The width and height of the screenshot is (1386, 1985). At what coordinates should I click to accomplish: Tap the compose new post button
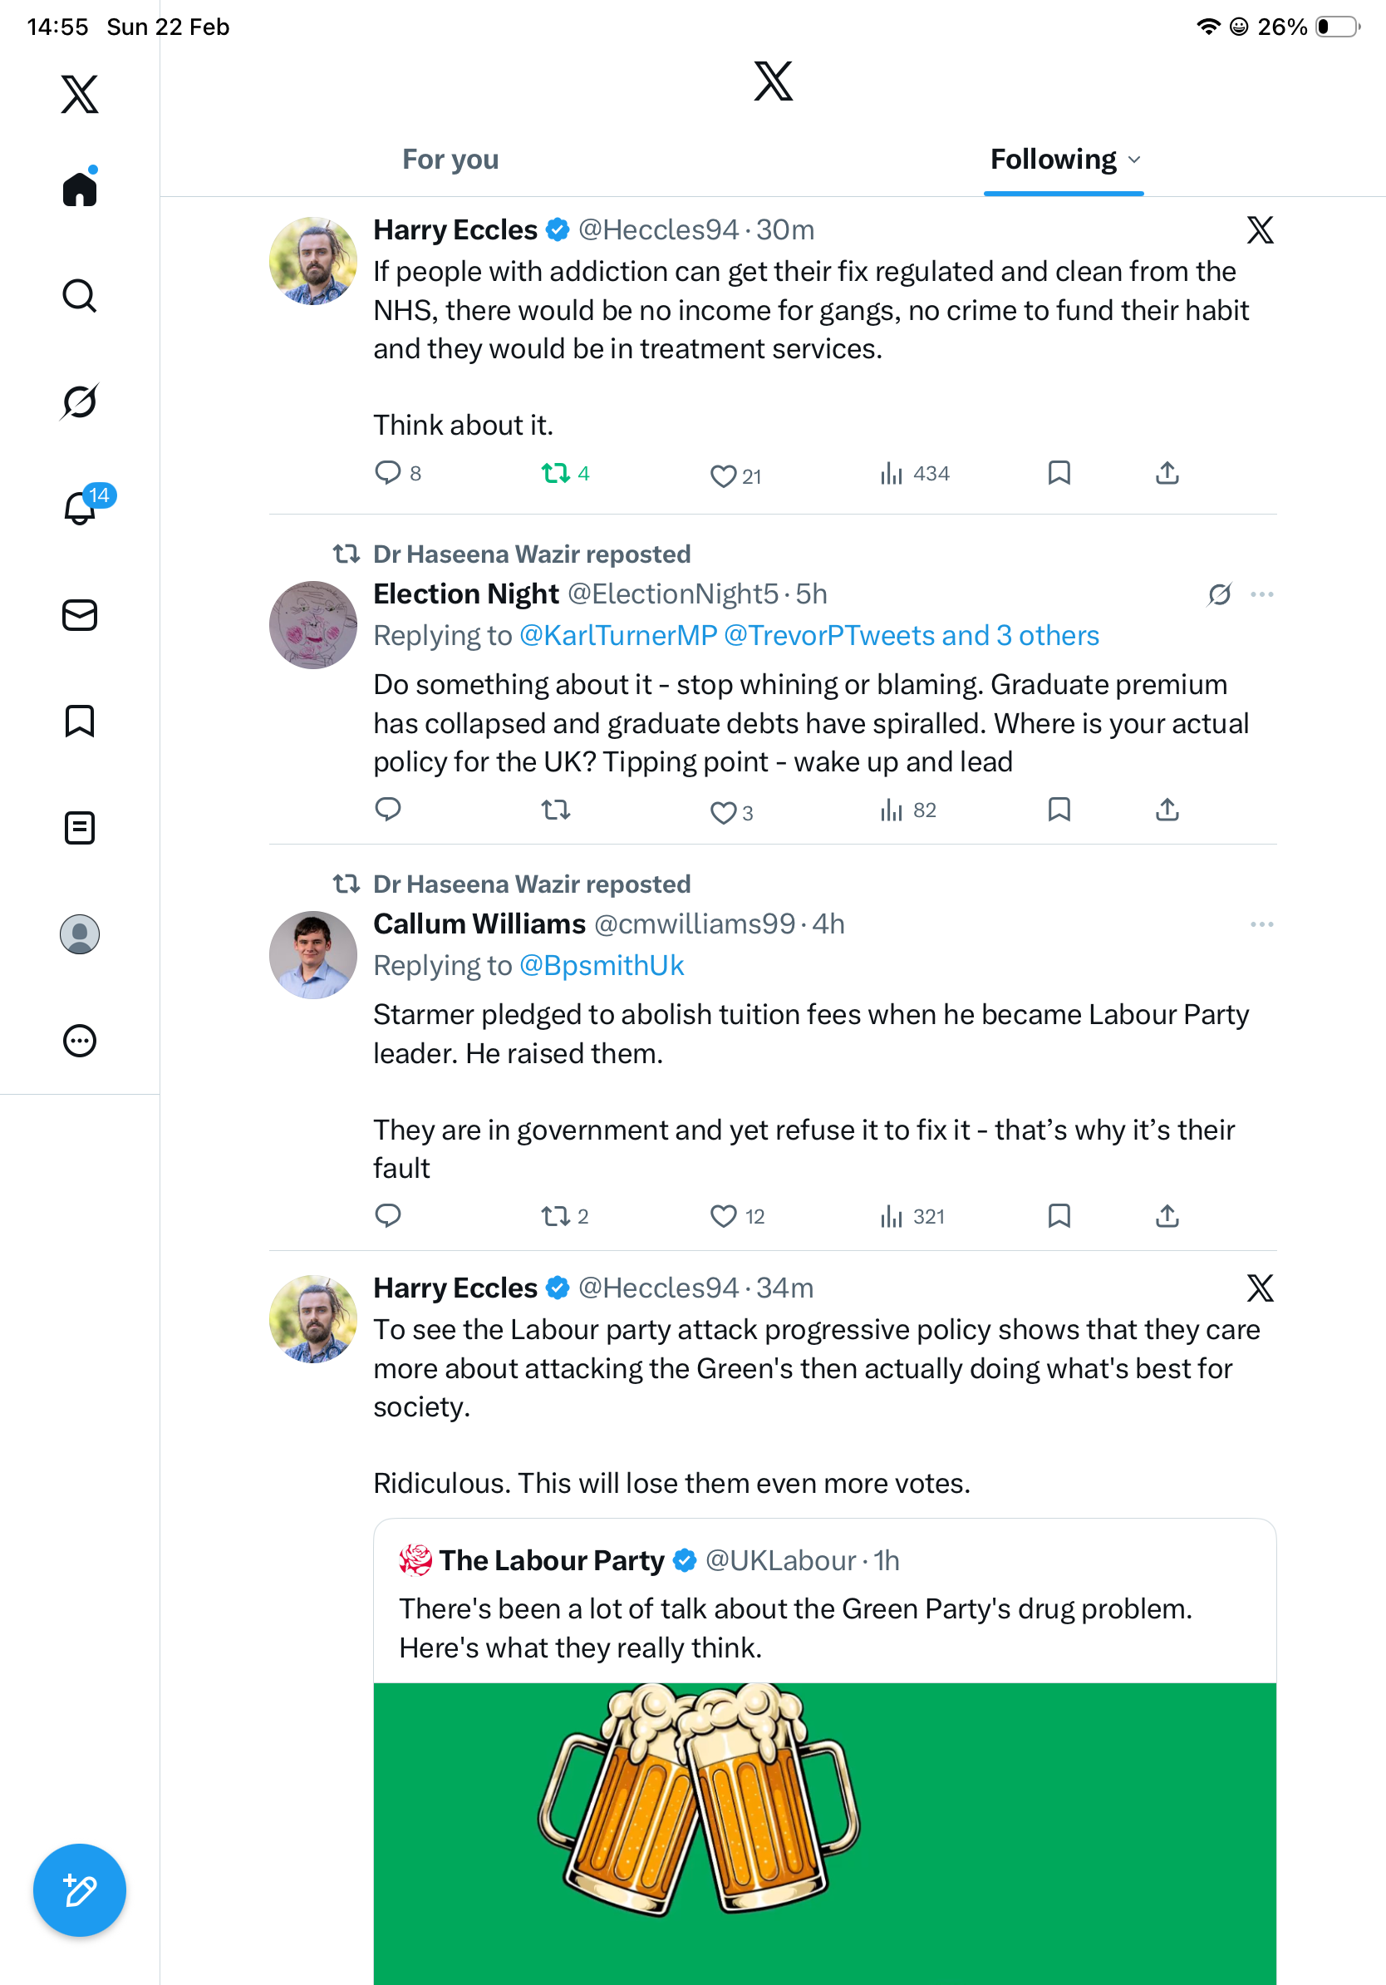pos(80,1890)
